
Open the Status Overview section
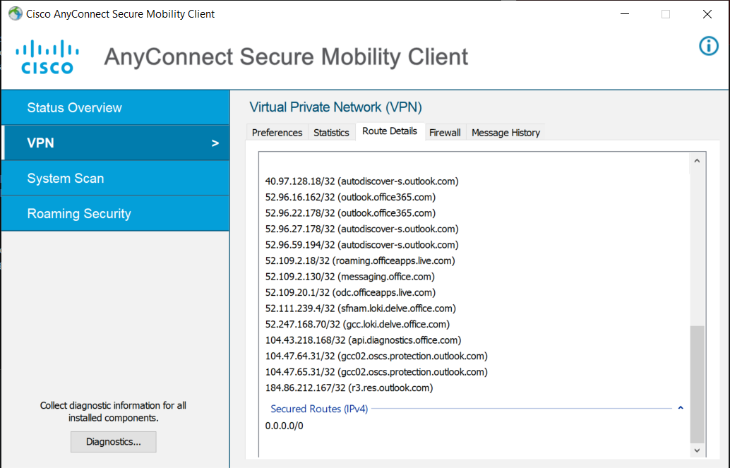point(115,107)
